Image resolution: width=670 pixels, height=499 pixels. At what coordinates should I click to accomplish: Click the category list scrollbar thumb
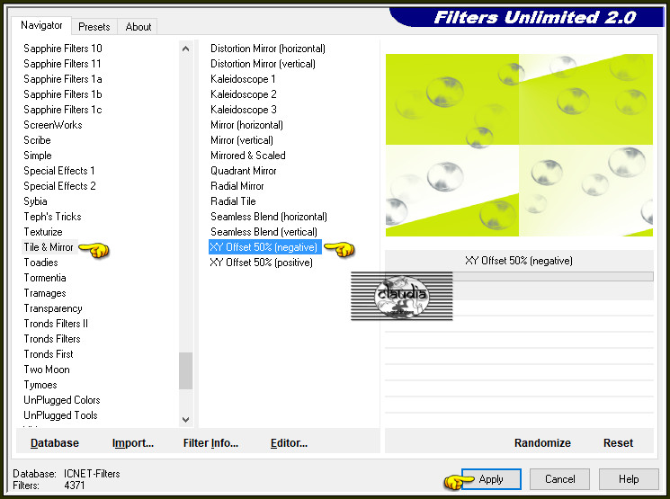click(185, 370)
